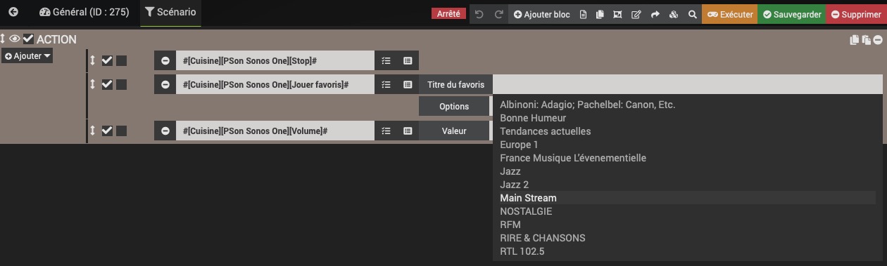Screen dimensions: 887x266
Task: Uncheck enabled box for Jouer favoris row
Action: (107, 84)
